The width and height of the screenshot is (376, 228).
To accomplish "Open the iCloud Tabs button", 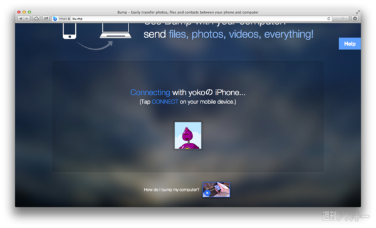I will pyautogui.click(x=36, y=18).
